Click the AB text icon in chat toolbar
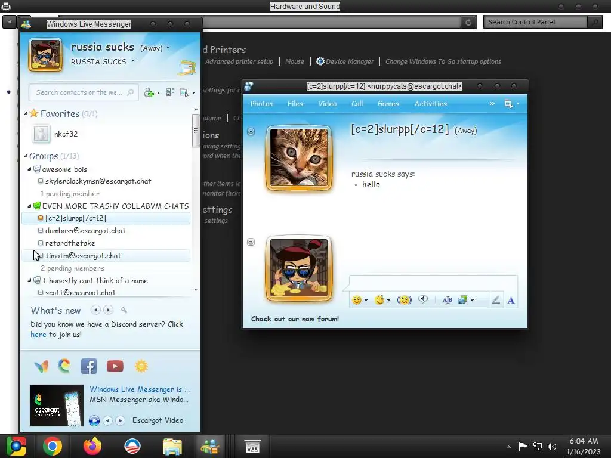The height and width of the screenshot is (458, 611). pos(448,300)
